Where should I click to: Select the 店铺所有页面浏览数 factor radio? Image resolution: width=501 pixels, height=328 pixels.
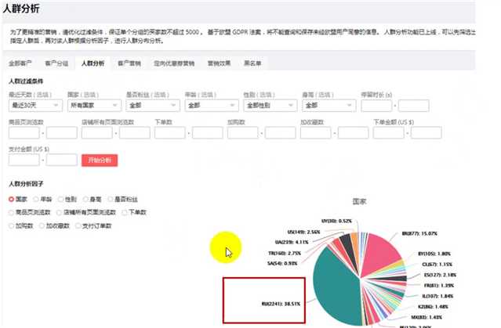point(59,212)
